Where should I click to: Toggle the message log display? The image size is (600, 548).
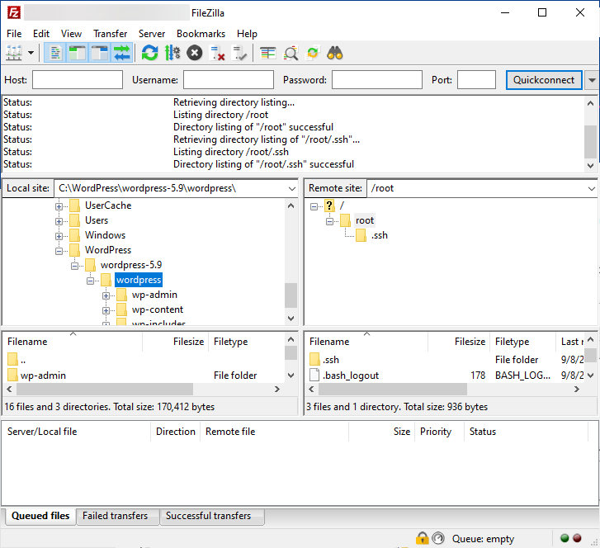tap(55, 54)
